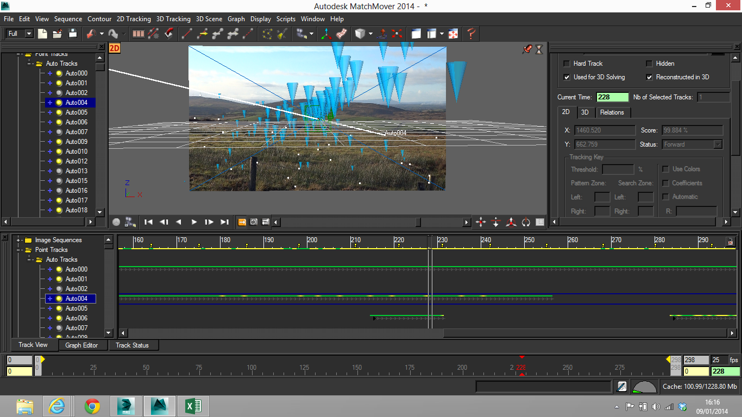This screenshot has height=417, width=742.
Task: Click the single viewport layout icon
Action: coord(416,34)
